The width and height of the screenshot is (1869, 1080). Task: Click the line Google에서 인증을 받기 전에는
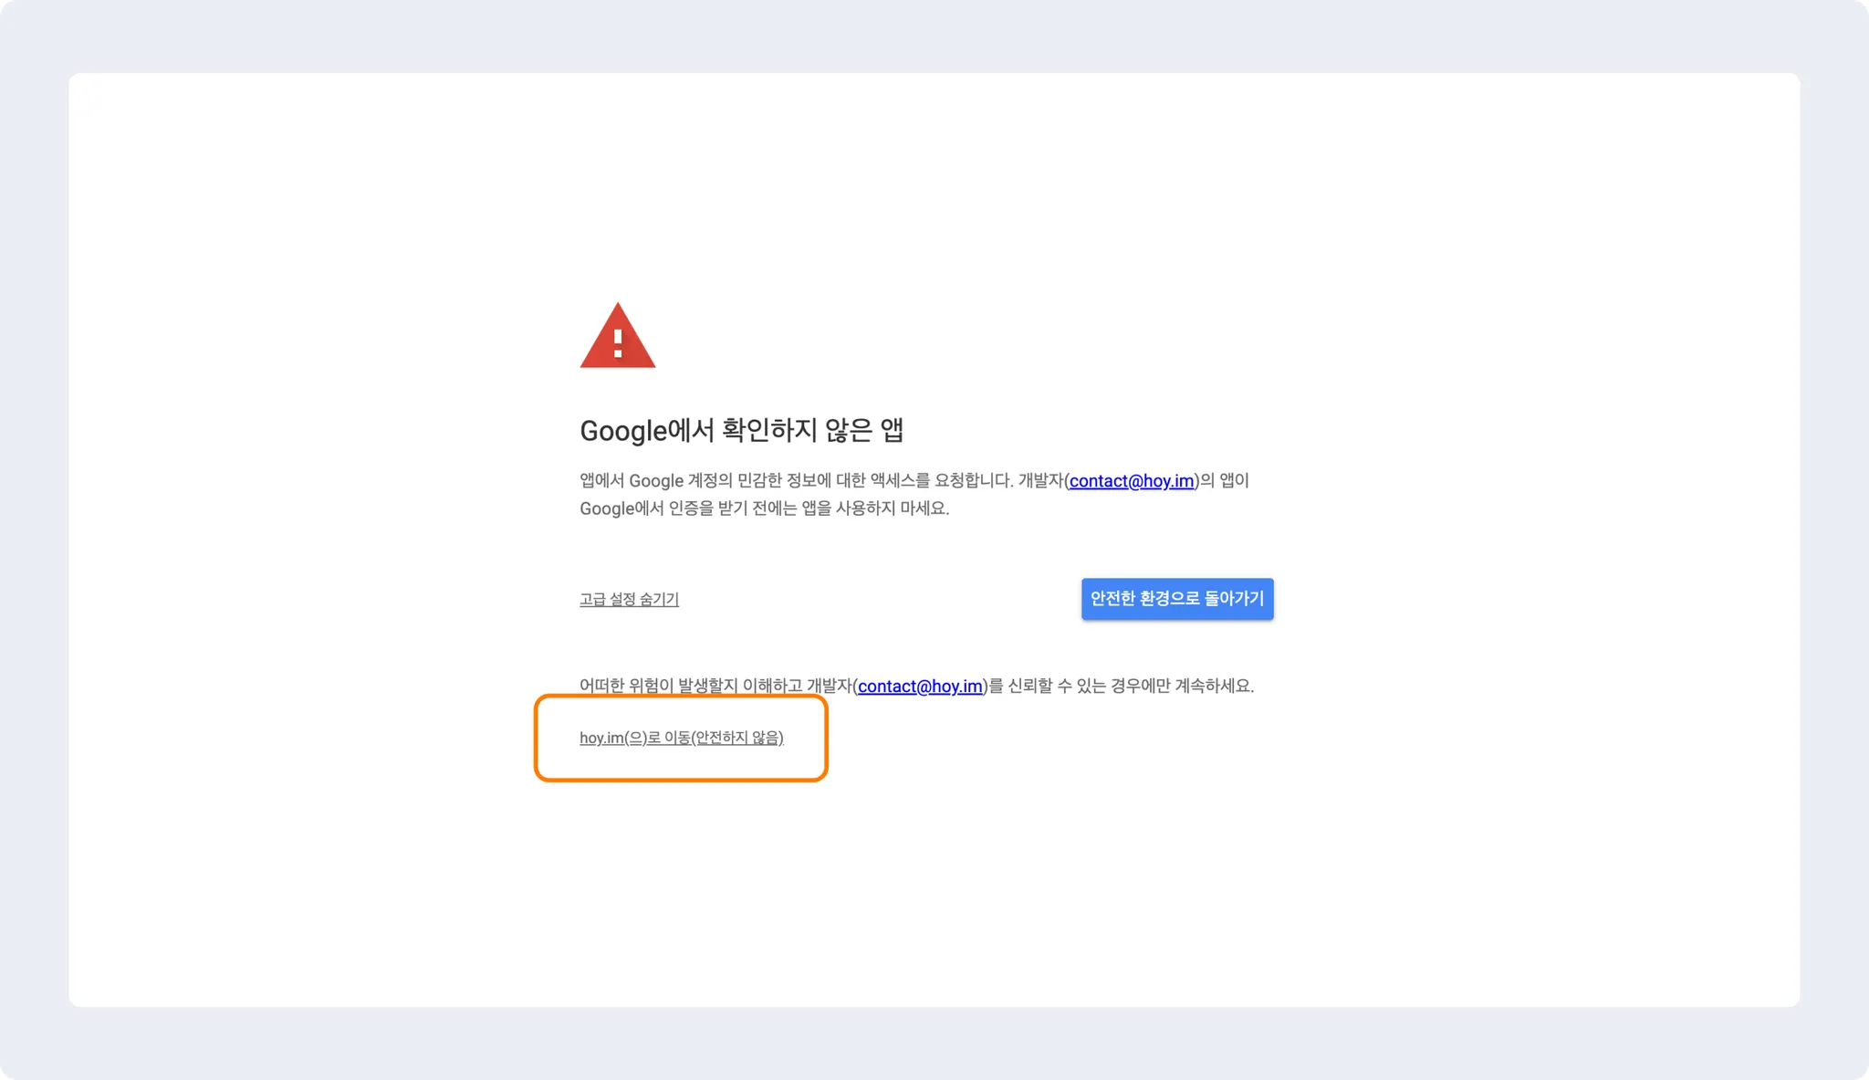(x=765, y=509)
